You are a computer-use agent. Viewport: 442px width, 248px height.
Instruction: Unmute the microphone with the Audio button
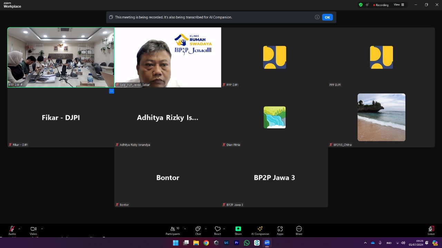tap(12, 230)
